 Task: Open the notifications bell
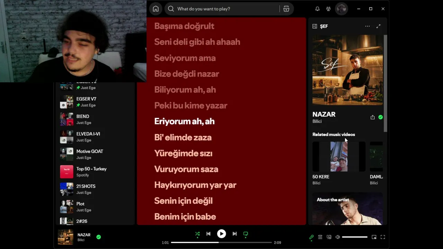pyautogui.click(x=317, y=9)
